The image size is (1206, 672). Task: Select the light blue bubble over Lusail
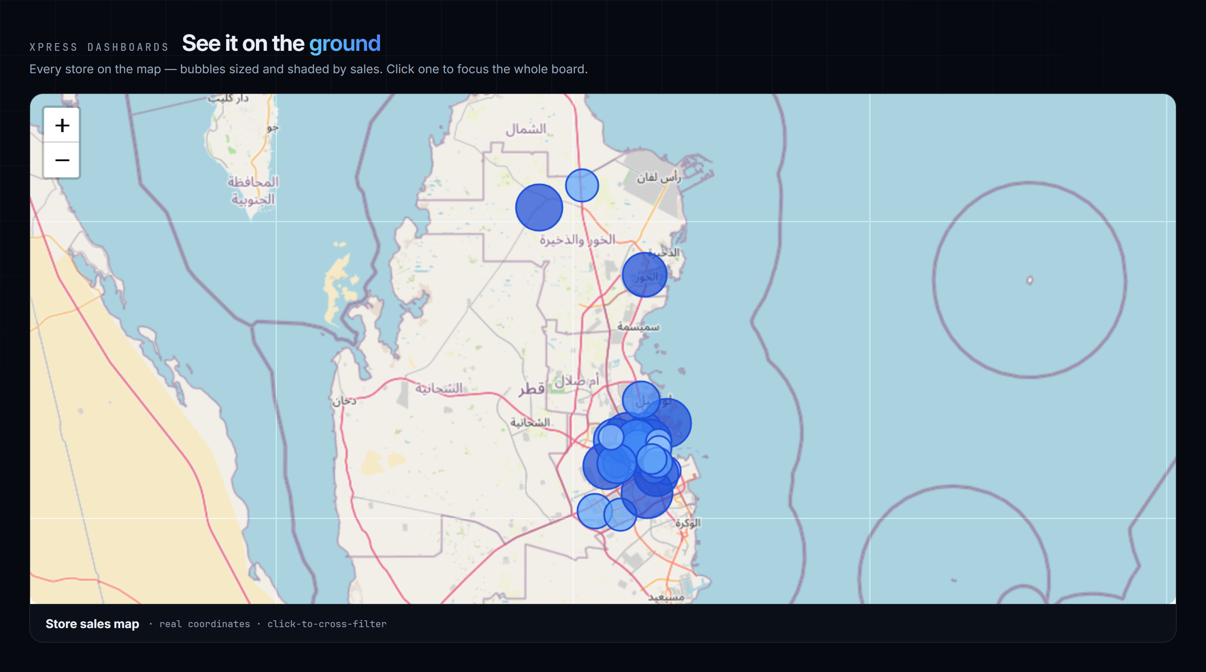coord(641,399)
